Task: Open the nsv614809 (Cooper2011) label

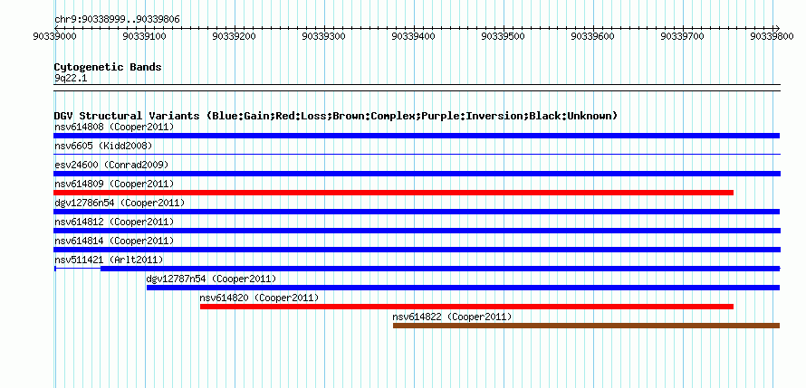Action: pos(114,184)
